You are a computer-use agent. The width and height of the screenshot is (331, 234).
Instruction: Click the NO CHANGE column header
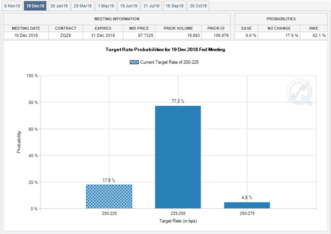[x=279, y=28]
